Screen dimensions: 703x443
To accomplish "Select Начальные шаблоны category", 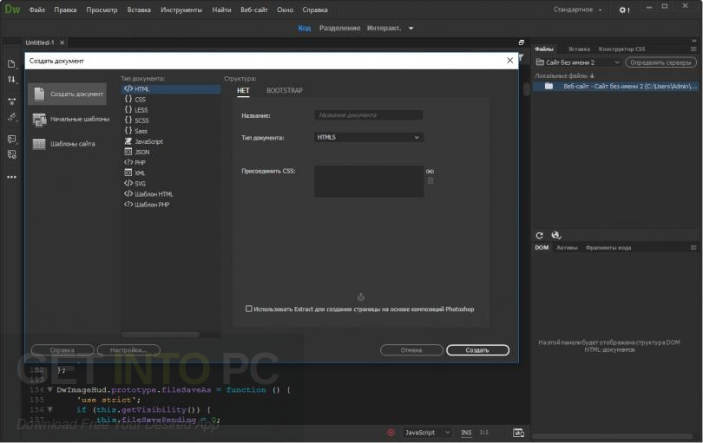I will pyautogui.click(x=70, y=119).
